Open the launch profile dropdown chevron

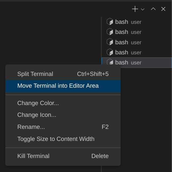[143, 9]
